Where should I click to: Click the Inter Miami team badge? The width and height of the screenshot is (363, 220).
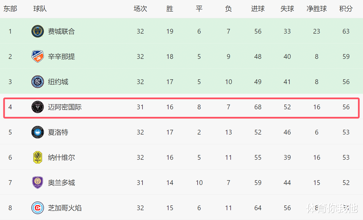click(x=38, y=107)
